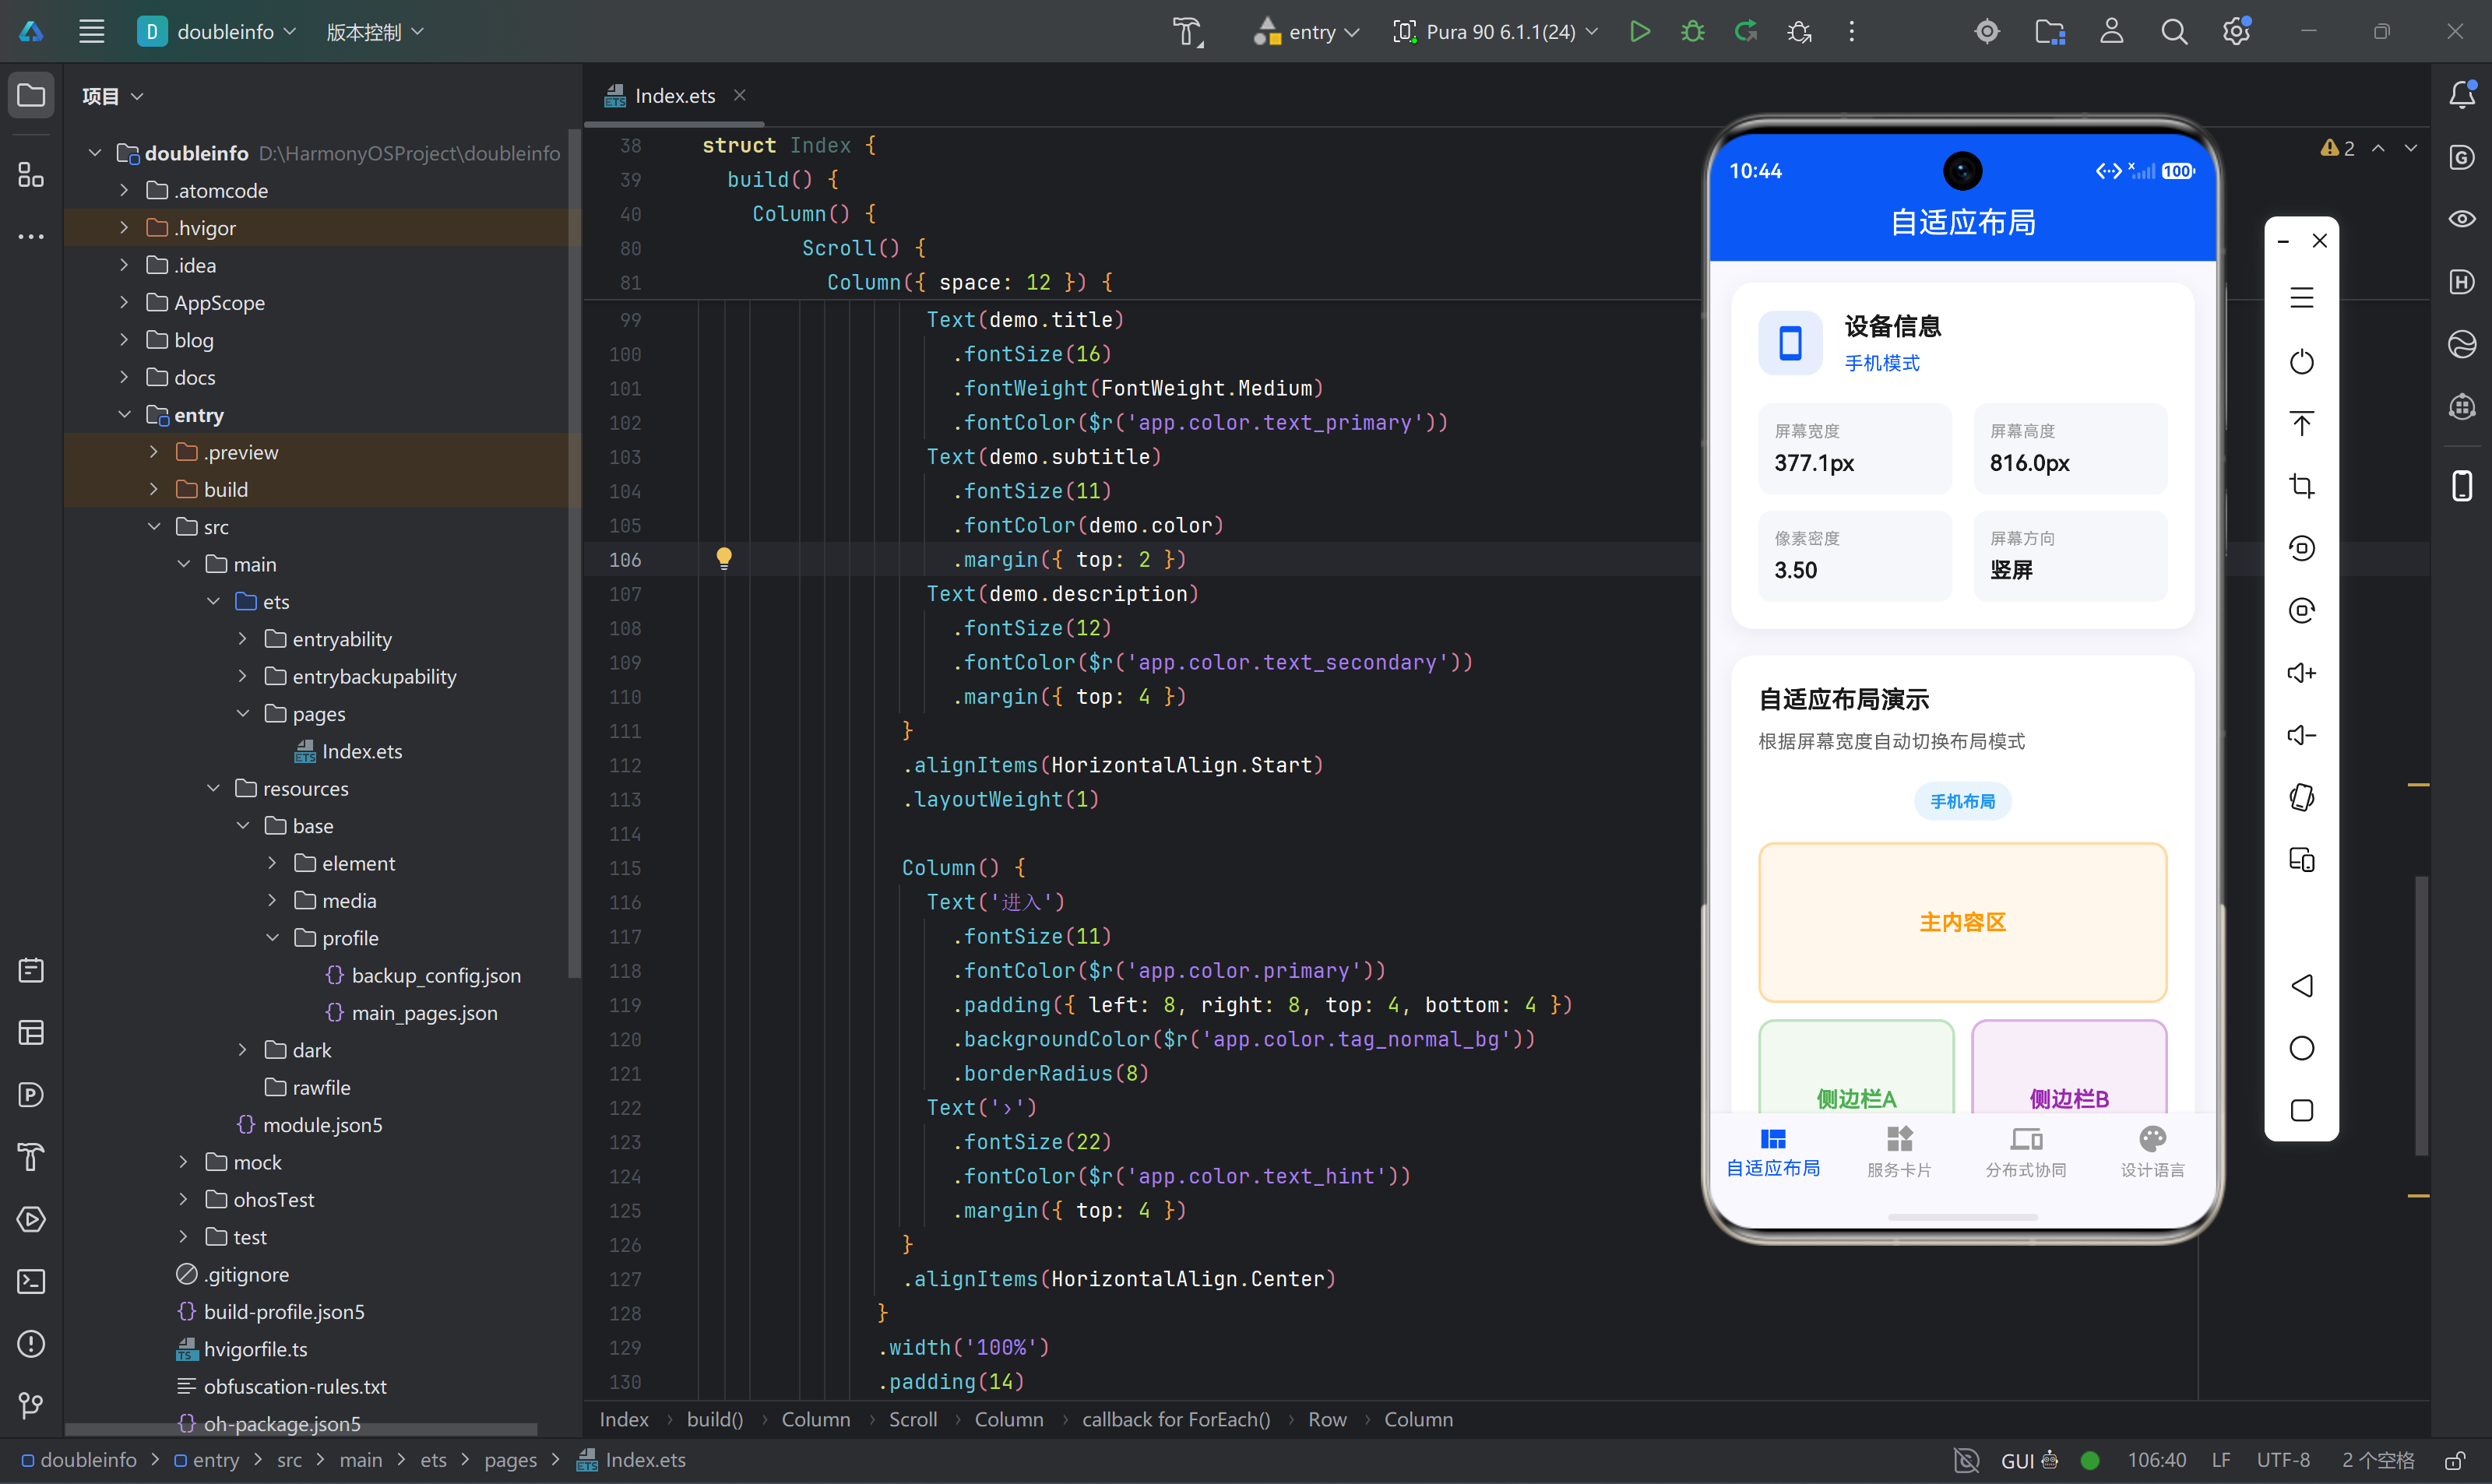Click emulator back triangle button

click(2302, 985)
